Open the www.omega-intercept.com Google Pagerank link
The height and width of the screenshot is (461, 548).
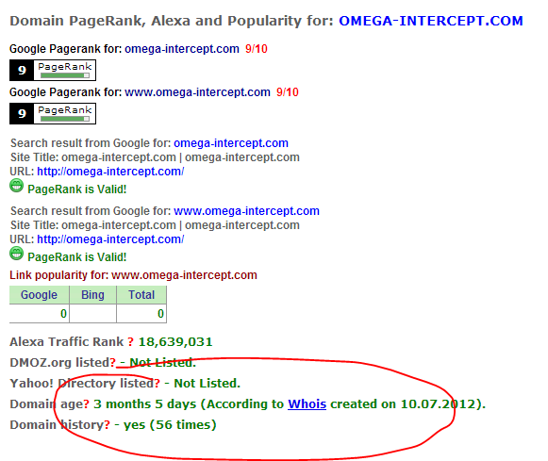click(x=197, y=92)
